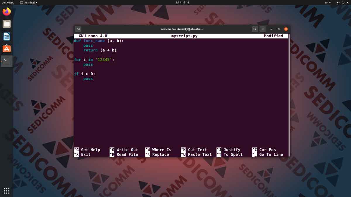Viewport: 351px width, 197px height.
Task: Click the volume icon in top bar
Action: (x=338, y=3)
